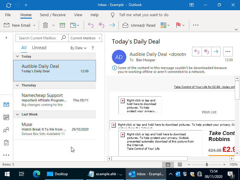The image size is (240, 180).
Task: Click Reply All button in reading pane
Action: click(x=206, y=52)
